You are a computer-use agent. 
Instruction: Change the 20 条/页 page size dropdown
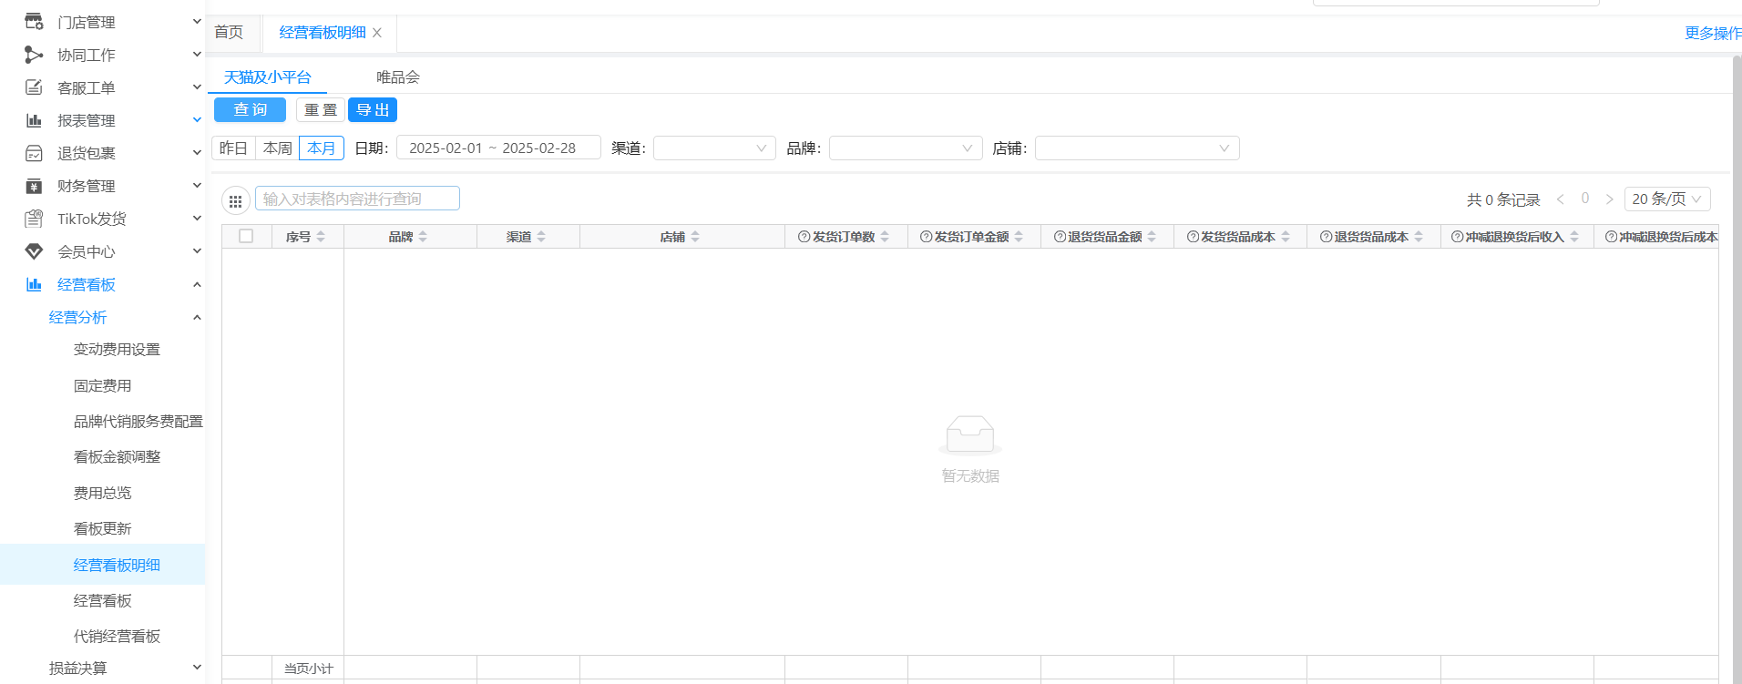(x=1666, y=199)
